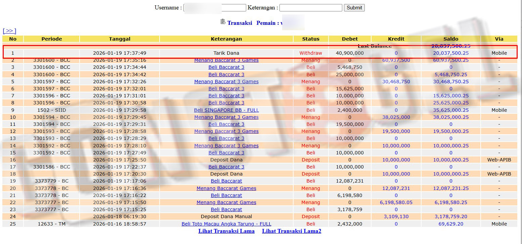
Task: Open Menang Baccarat Games for period 3373778
Action: point(226,188)
